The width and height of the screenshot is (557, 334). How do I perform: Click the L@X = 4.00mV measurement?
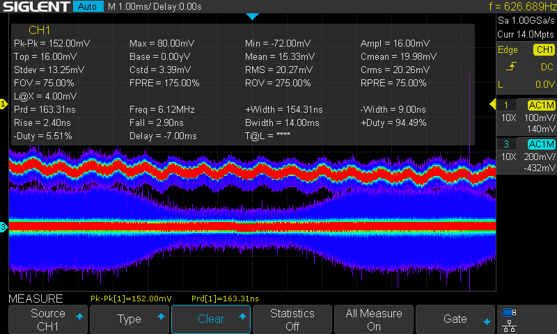(45, 96)
